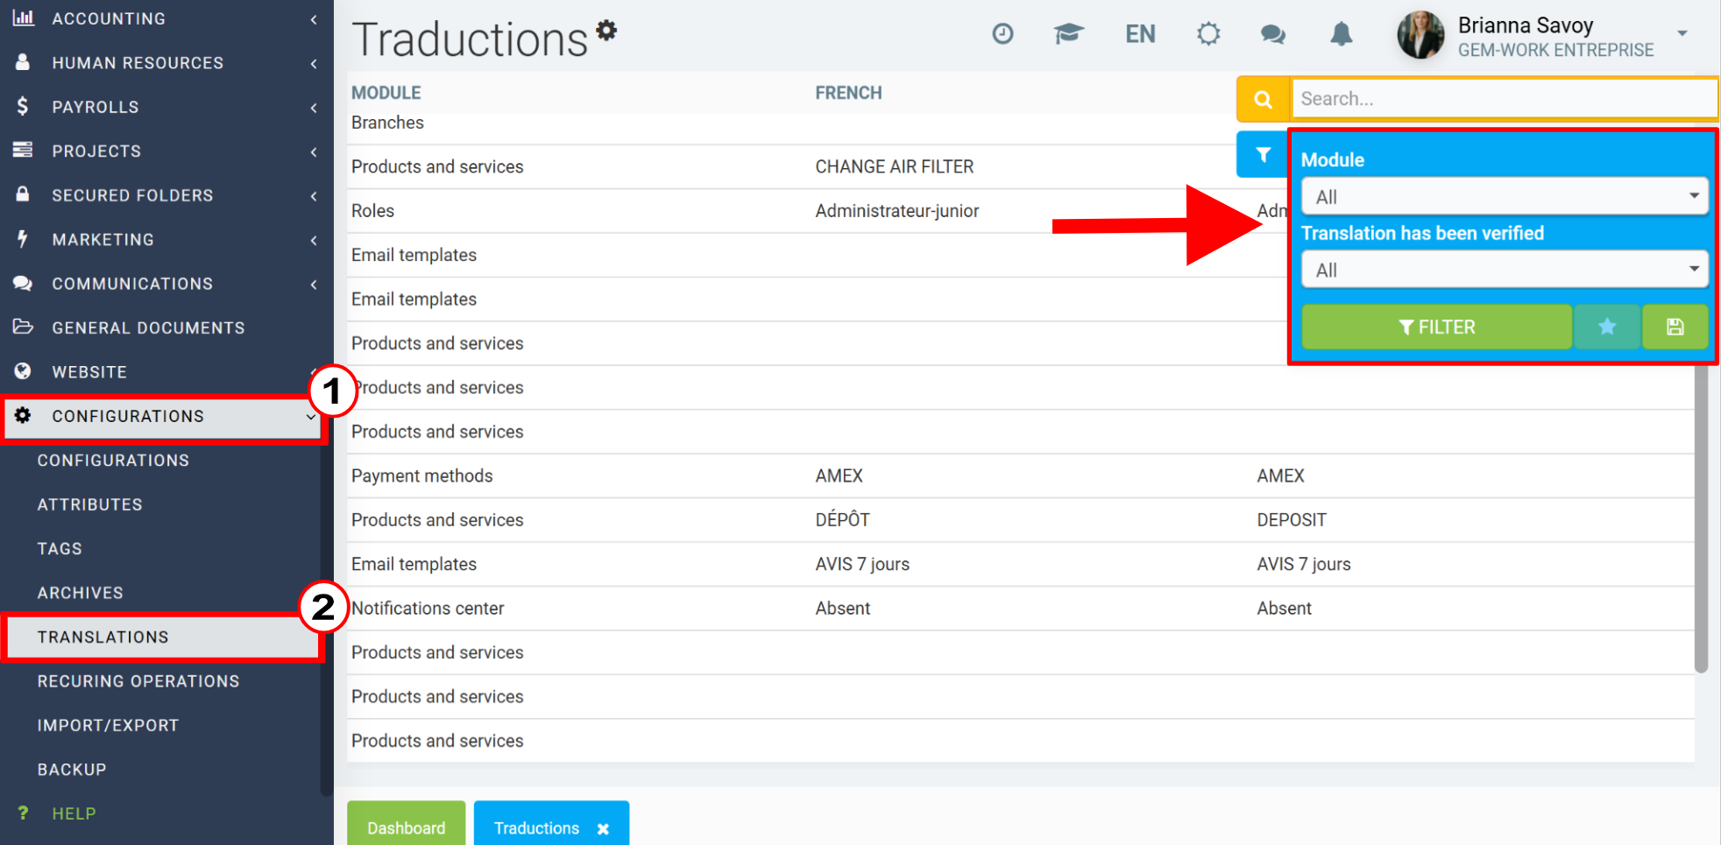
Task: Click the Communications speech bubbles icon
Action: pos(23,284)
